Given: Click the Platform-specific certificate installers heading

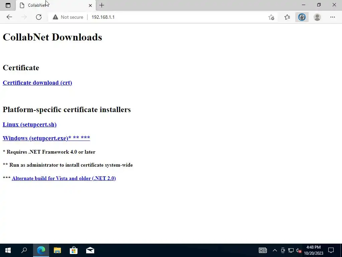Looking at the screenshot, I should pos(67,109).
